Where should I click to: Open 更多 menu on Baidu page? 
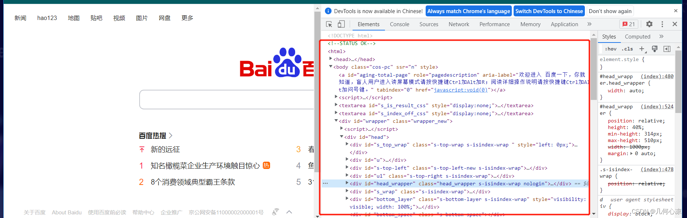coord(187,18)
